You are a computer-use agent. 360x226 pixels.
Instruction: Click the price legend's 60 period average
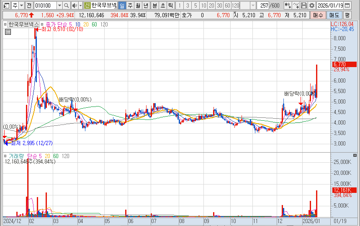(x=94, y=24)
